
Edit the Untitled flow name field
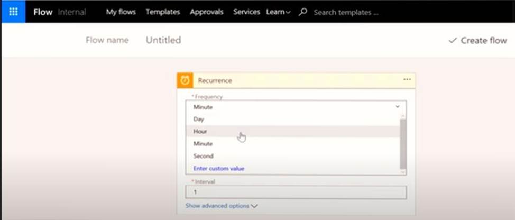(x=163, y=40)
